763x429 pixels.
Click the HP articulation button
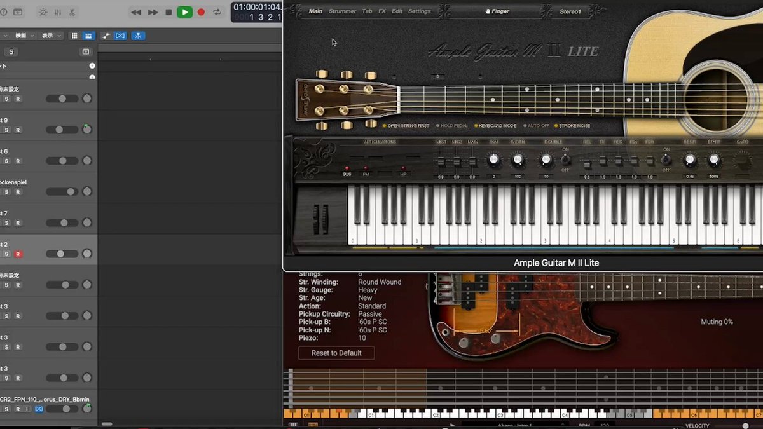[403, 170]
